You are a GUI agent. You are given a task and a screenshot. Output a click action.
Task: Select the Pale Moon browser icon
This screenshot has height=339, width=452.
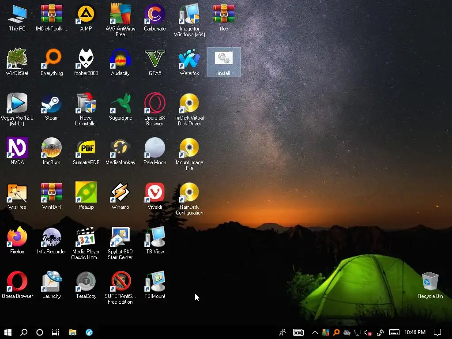[155, 147]
